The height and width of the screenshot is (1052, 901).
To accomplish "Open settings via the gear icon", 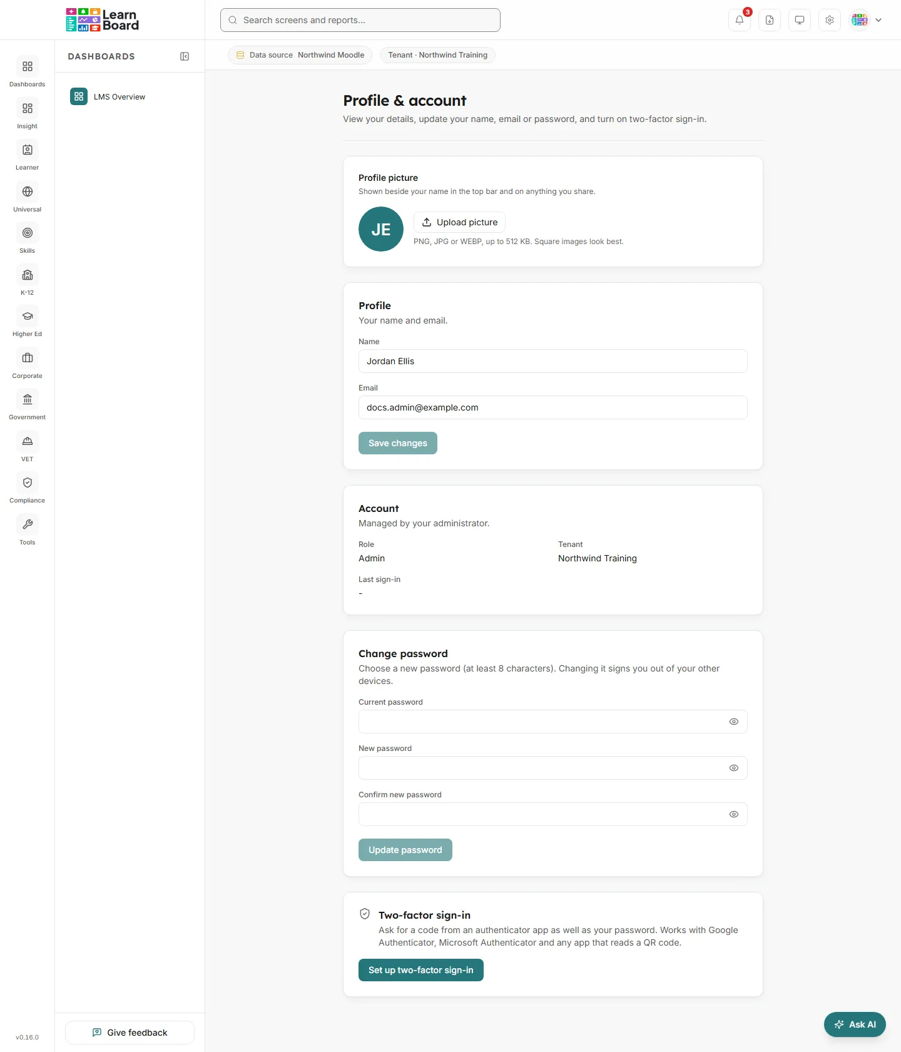I will tap(830, 20).
